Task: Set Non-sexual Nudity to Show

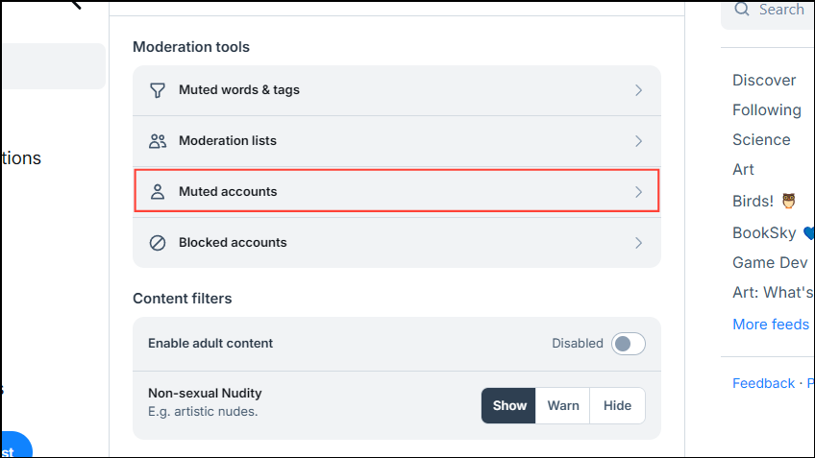Action: (x=509, y=405)
